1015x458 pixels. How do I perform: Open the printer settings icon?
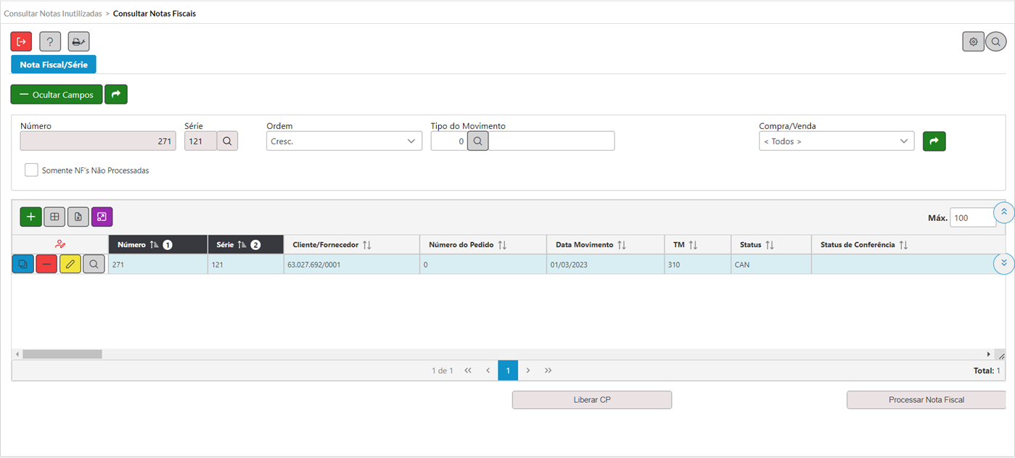[78, 42]
